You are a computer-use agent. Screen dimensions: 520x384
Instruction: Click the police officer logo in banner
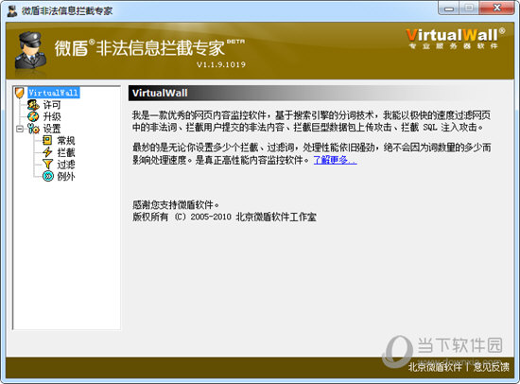[x=30, y=51]
